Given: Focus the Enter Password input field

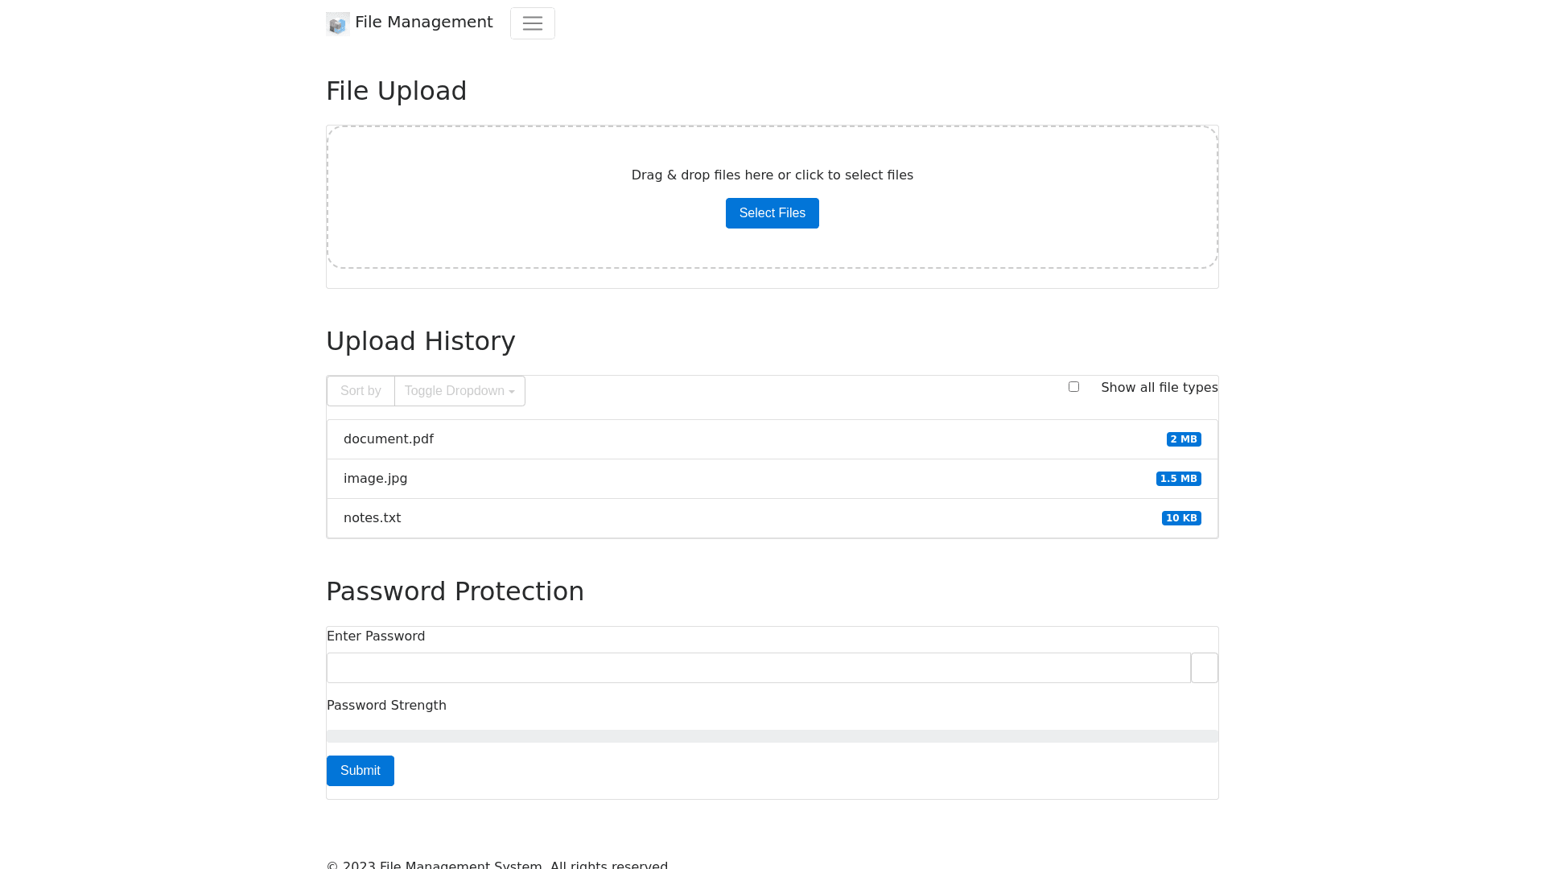Looking at the screenshot, I should click(758, 668).
